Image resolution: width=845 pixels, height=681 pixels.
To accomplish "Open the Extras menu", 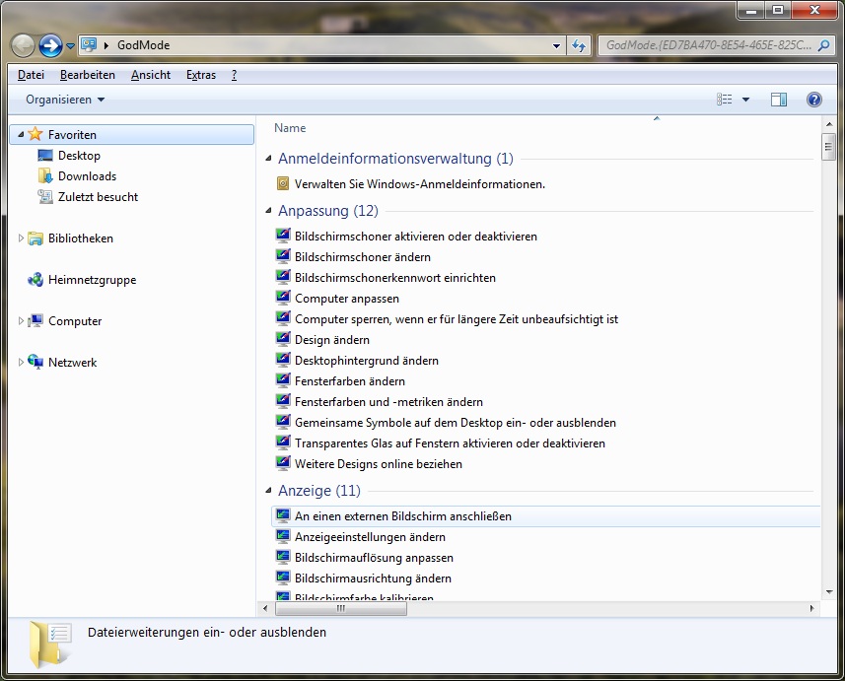I will [201, 75].
